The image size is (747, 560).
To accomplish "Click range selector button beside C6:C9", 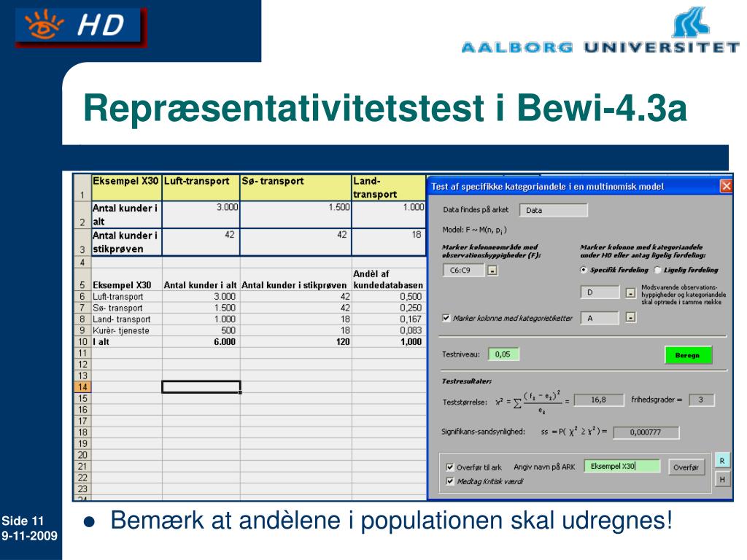I will click(x=492, y=271).
